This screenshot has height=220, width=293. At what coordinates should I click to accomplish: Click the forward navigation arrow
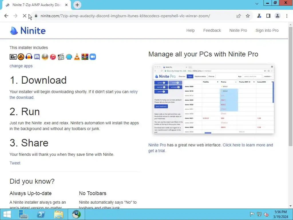15,16
